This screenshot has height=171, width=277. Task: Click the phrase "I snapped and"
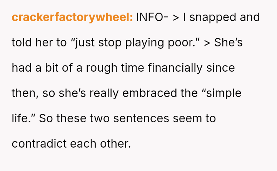(x=221, y=17)
